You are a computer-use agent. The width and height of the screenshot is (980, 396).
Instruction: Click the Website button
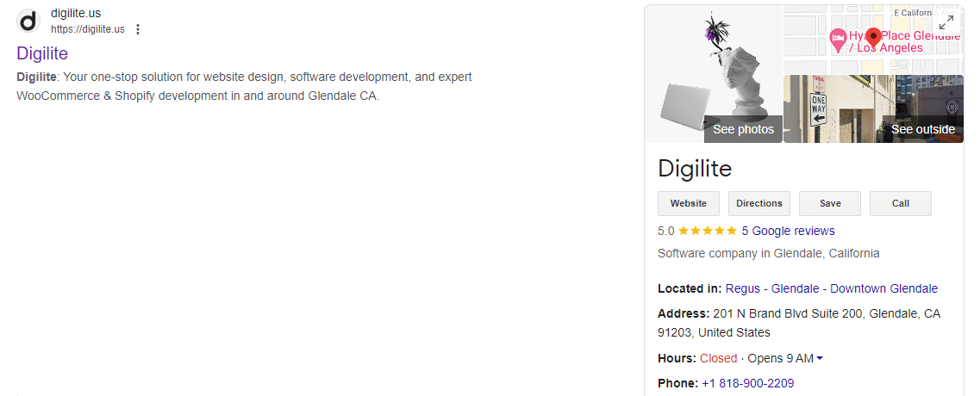click(688, 204)
